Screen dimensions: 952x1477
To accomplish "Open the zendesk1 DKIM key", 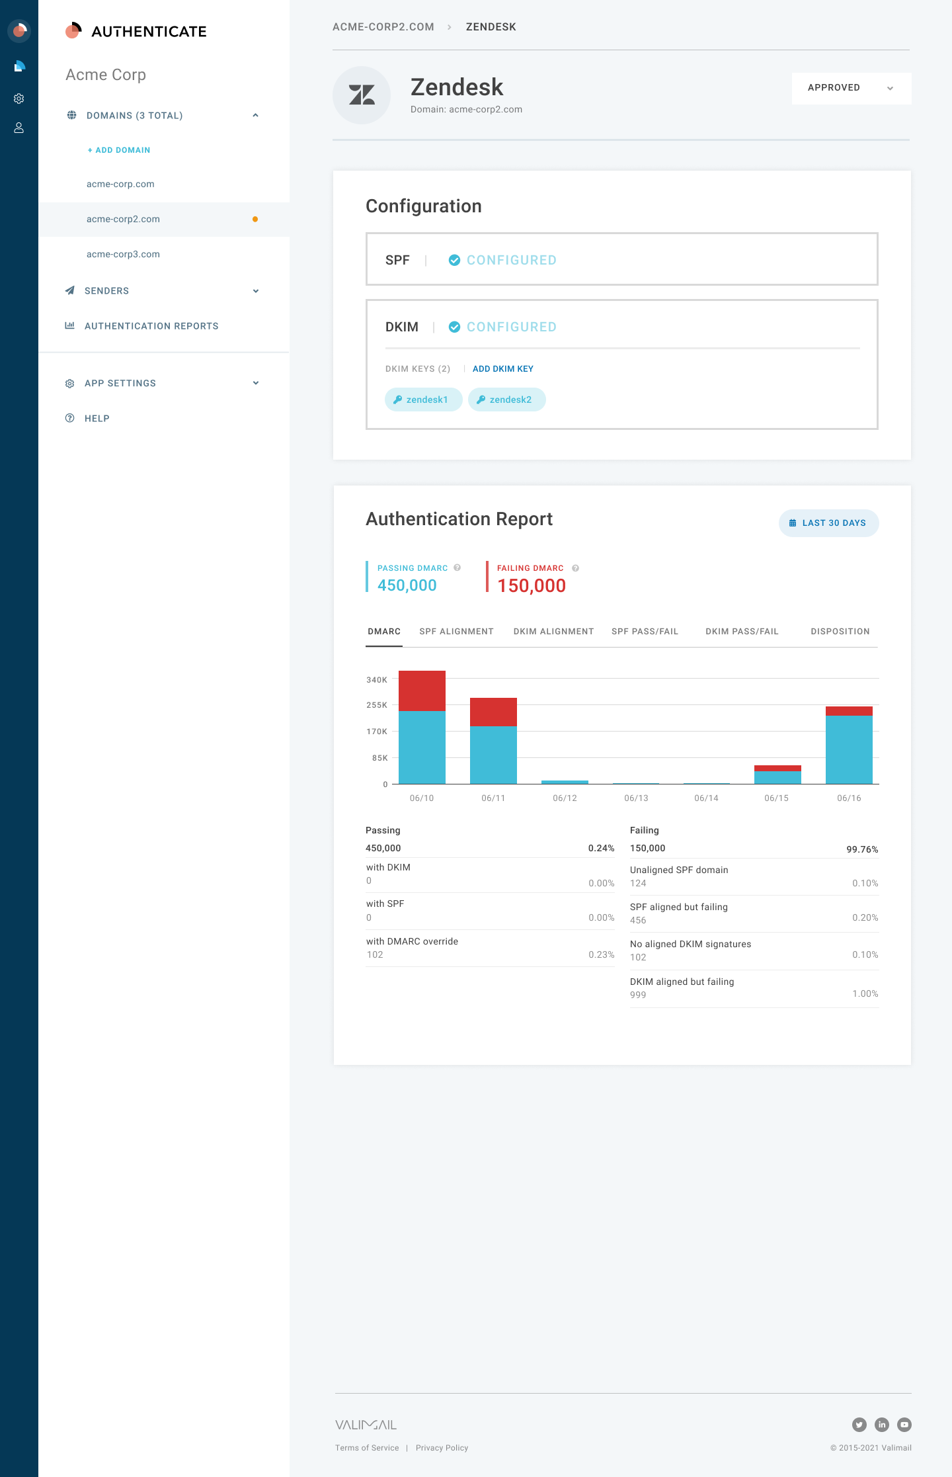I will (423, 400).
